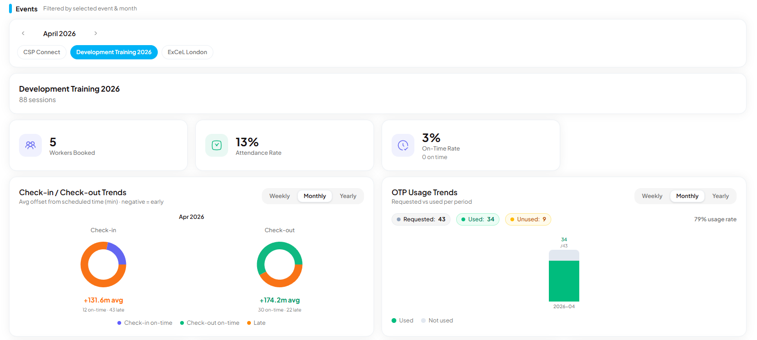The image size is (757, 340).
Task: Switch OTP Usage Trends to Monthly
Action: click(687, 196)
